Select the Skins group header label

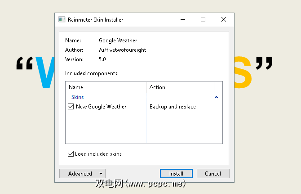(x=78, y=97)
